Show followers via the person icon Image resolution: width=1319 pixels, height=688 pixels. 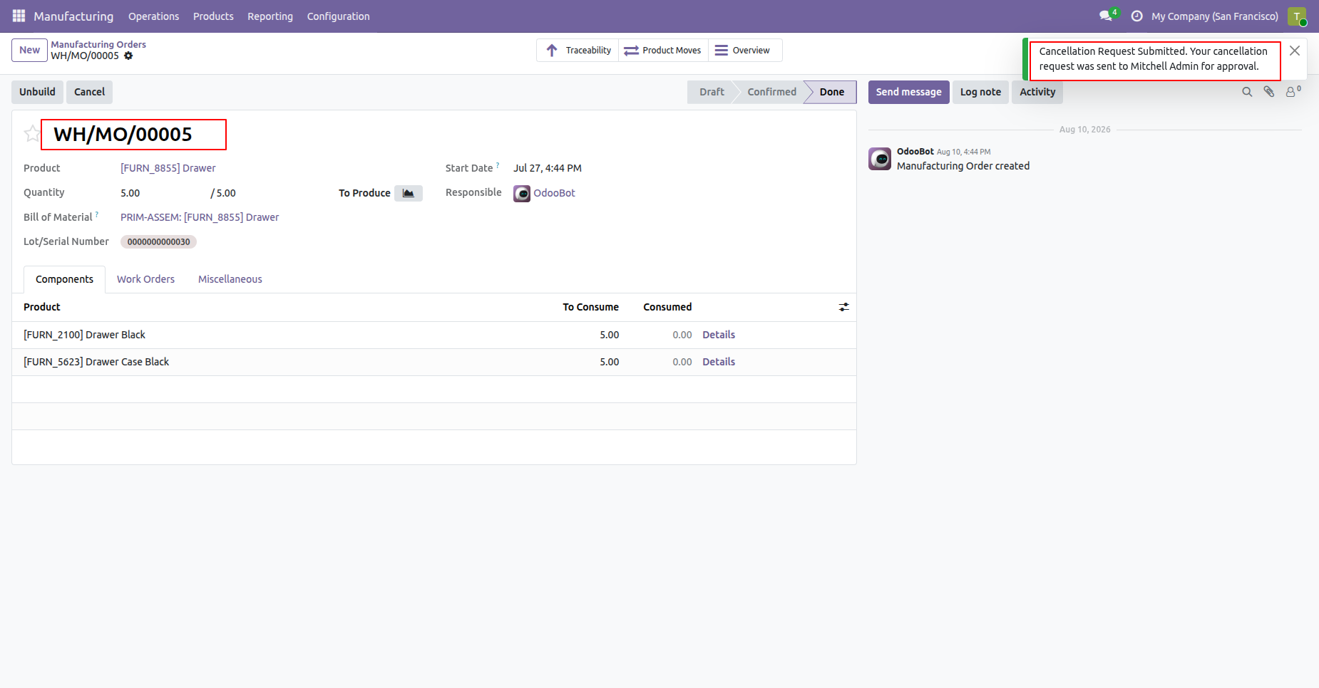tap(1293, 91)
